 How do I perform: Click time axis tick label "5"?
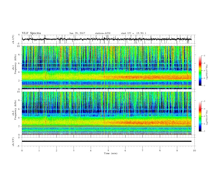tap(108, 150)
